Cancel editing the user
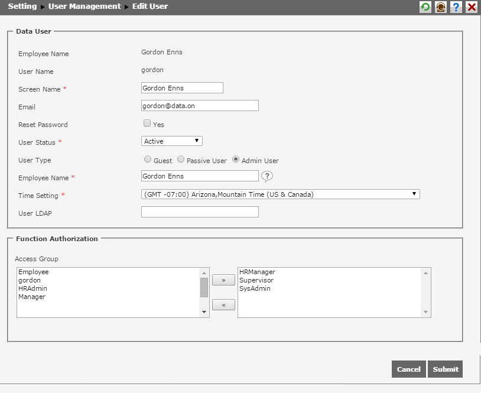 tap(408, 369)
